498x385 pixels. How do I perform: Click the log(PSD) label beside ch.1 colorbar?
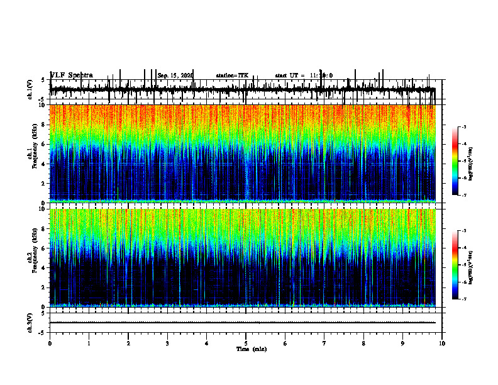tap(471, 164)
